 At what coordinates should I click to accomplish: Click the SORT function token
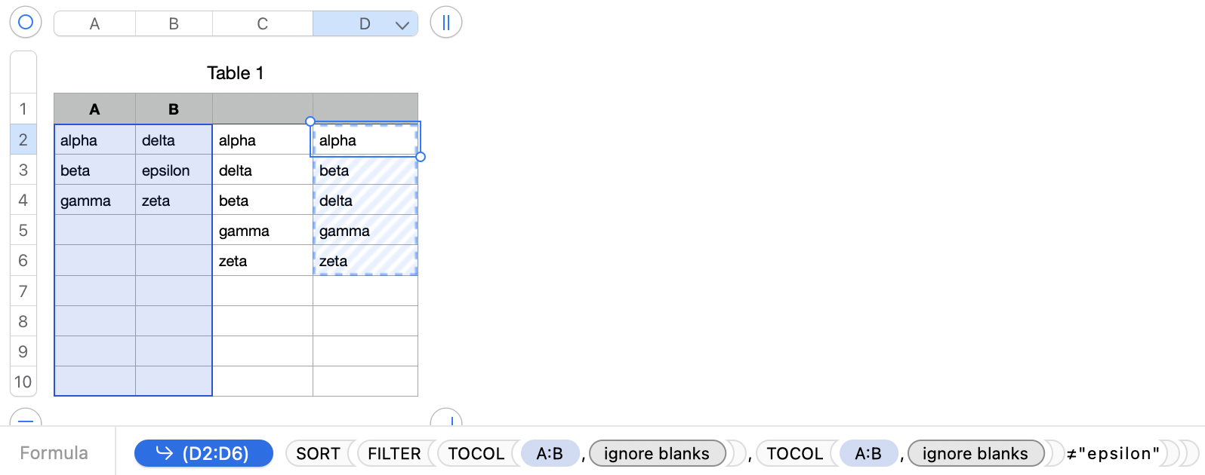[318, 454]
